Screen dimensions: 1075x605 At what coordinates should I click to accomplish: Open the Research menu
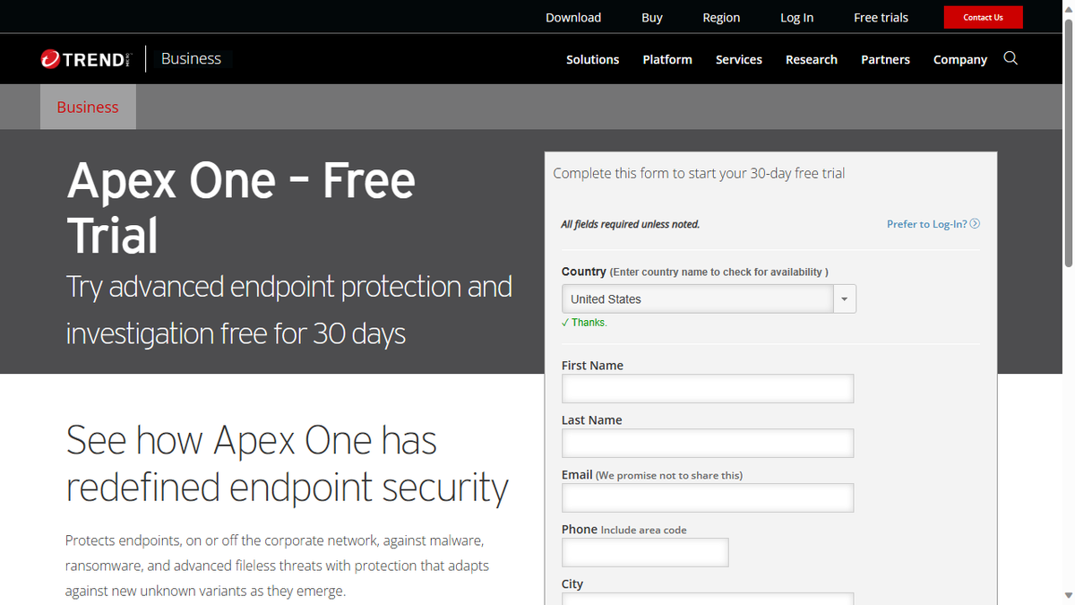click(x=811, y=59)
